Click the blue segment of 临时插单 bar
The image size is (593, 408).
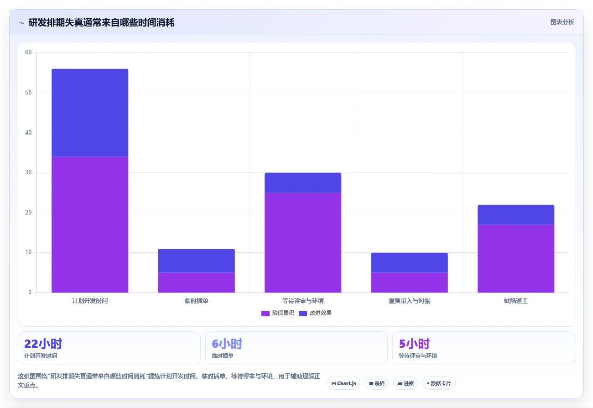click(197, 261)
